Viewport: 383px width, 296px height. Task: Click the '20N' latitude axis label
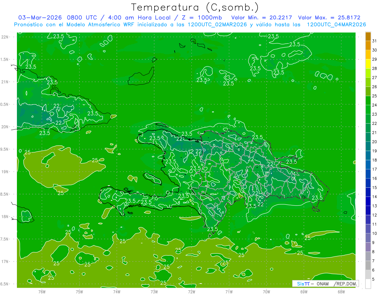pos(5,127)
